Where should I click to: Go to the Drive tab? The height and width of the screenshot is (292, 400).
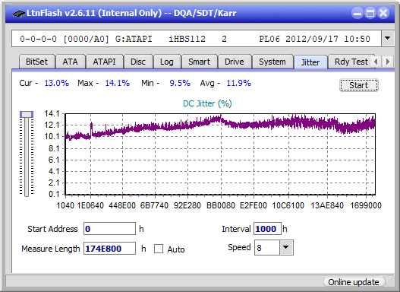[x=235, y=62]
